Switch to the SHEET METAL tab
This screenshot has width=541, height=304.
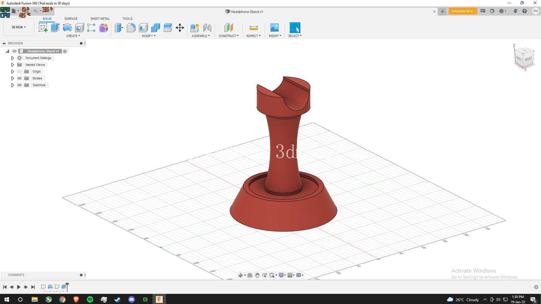click(100, 19)
